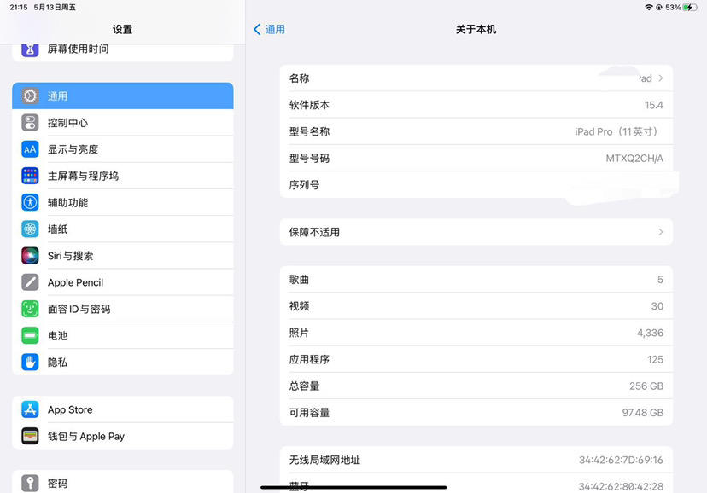The height and width of the screenshot is (493, 707).
Task: Tap the 53% battery percentage
Action: tap(673, 7)
